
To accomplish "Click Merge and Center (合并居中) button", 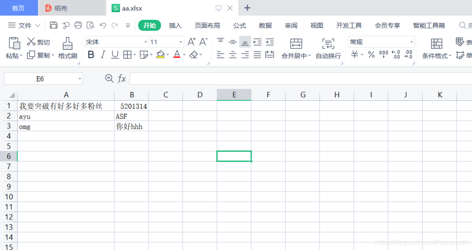I will coord(296,48).
